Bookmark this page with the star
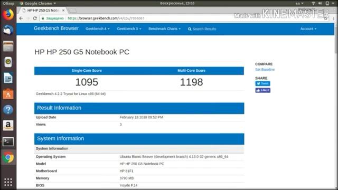The height and width of the screenshot is (190, 338). click(325, 18)
